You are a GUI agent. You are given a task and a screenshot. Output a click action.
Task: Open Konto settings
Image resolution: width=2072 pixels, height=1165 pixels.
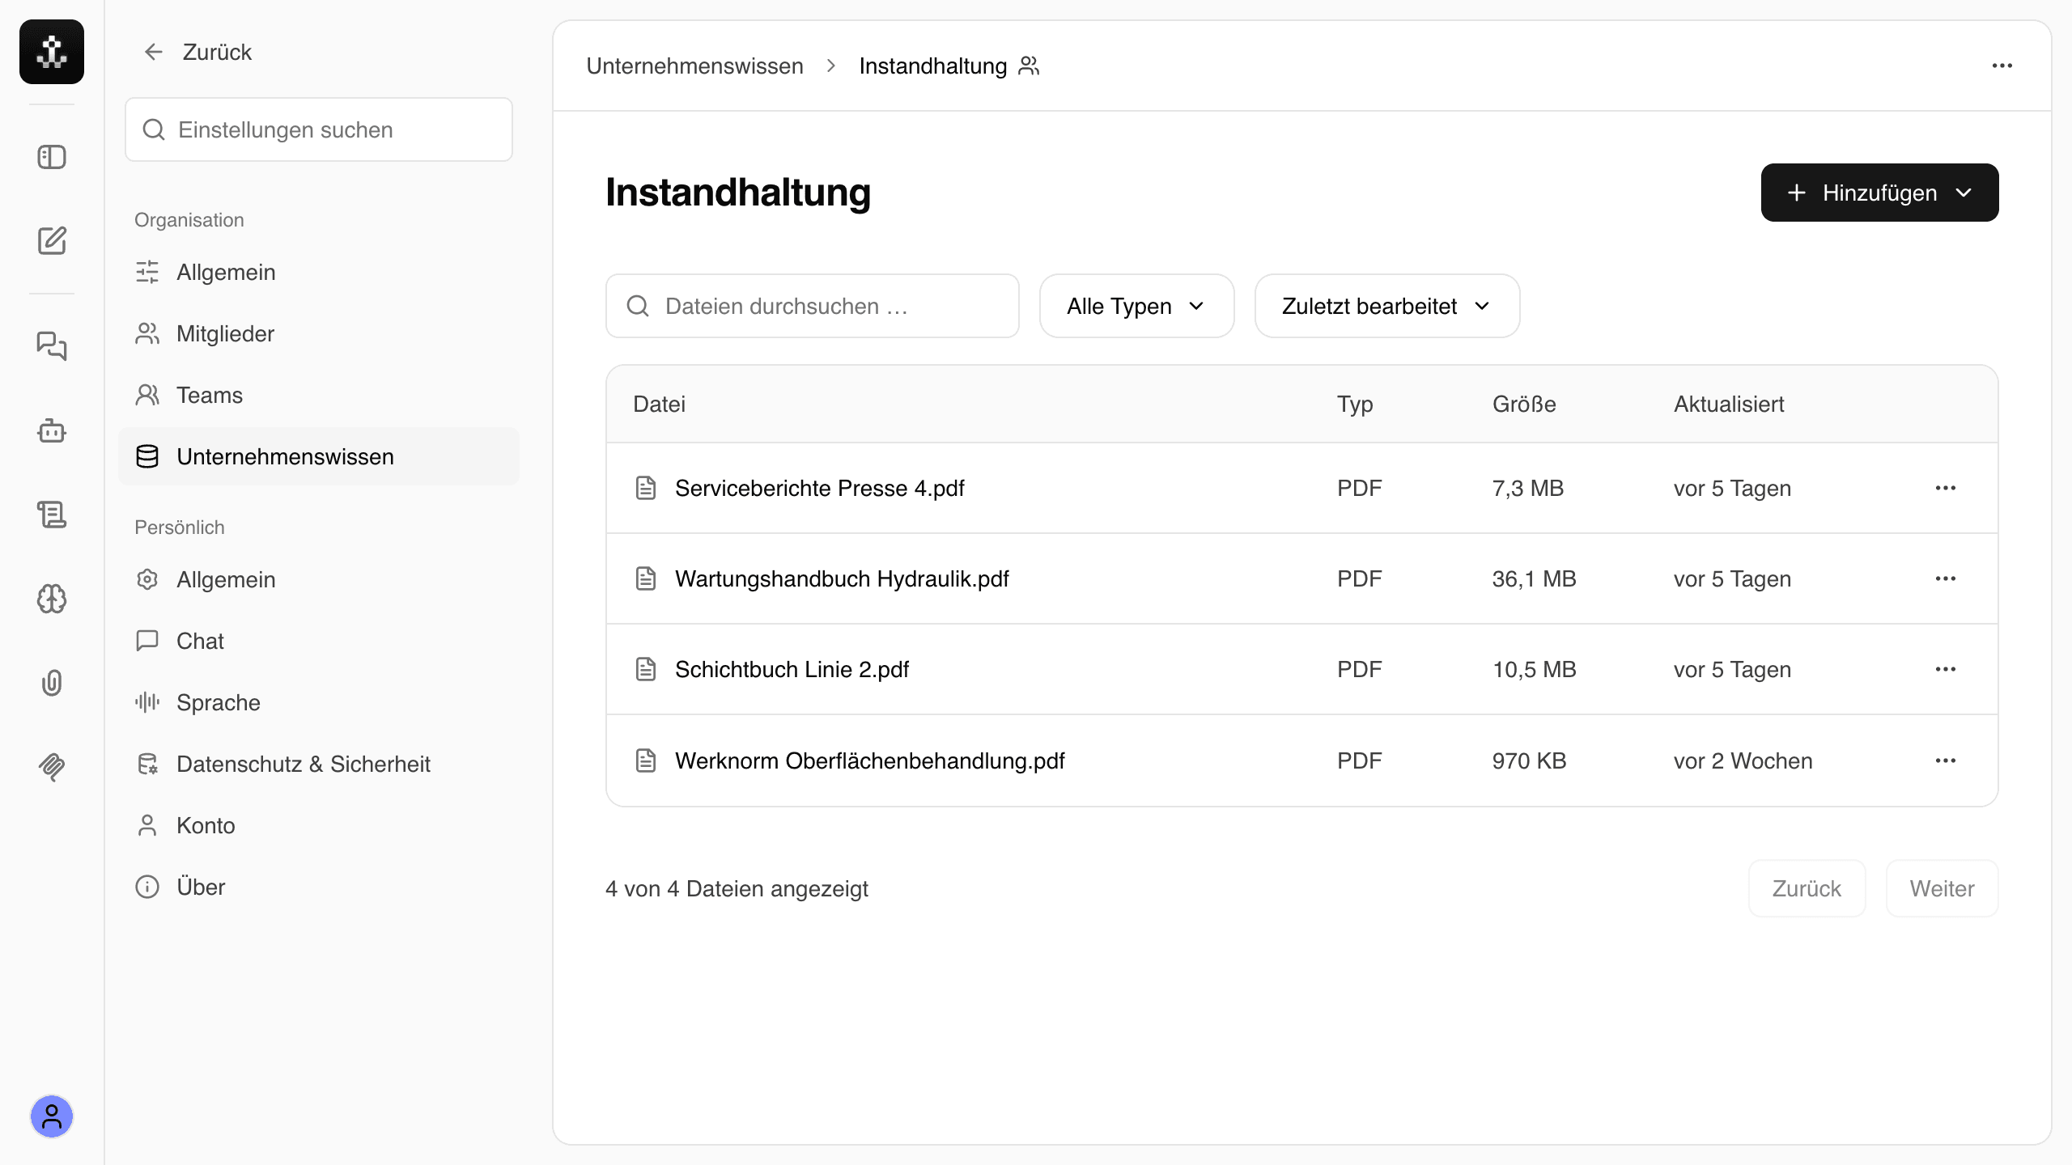point(319,825)
